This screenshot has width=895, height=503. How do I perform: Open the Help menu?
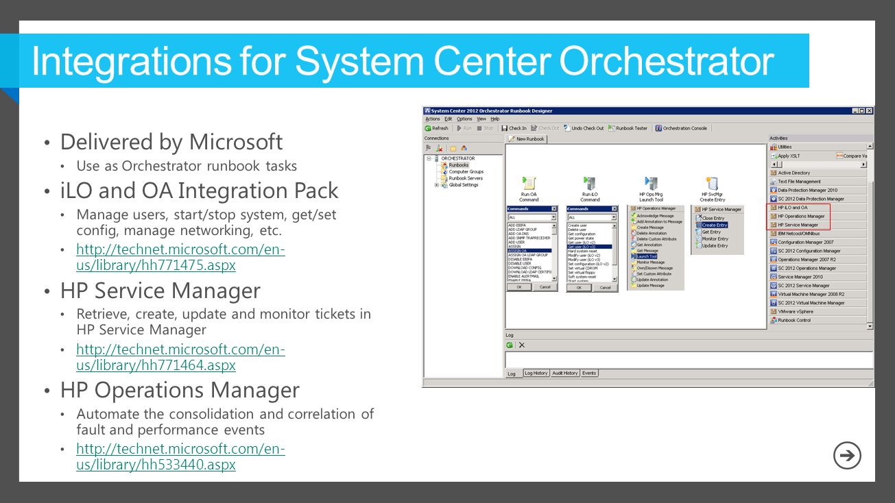pyautogui.click(x=495, y=119)
